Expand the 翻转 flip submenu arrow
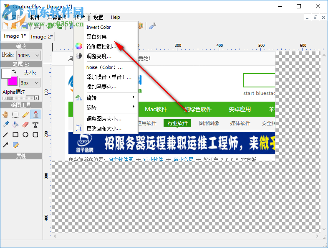 133,107
